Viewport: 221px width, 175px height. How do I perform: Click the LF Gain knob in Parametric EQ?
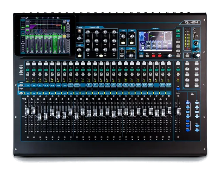tap(88, 50)
